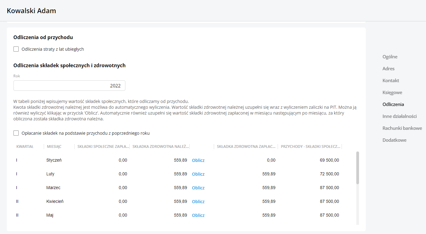Tick Opłacanie składek na podstawie przychodu checkbox
The width and height of the screenshot is (426, 234).
(x=16, y=133)
